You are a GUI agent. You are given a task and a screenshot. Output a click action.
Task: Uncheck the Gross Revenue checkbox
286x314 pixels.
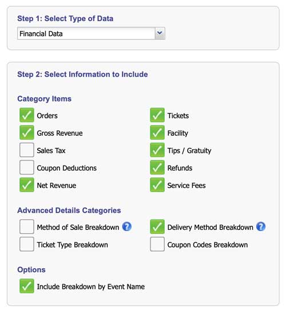coord(27,132)
